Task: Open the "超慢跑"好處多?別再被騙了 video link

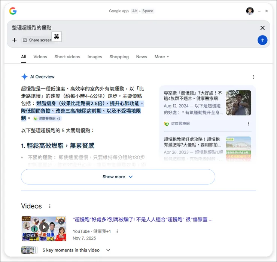Action: [x=143, y=219]
